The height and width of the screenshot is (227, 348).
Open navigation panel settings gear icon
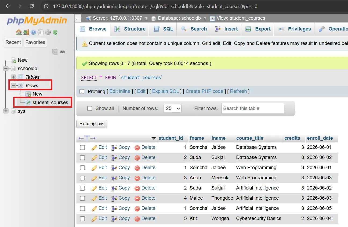(x=48, y=32)
